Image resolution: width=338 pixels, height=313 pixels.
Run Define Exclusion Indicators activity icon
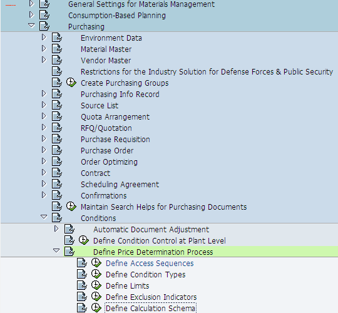click(96, 297)
